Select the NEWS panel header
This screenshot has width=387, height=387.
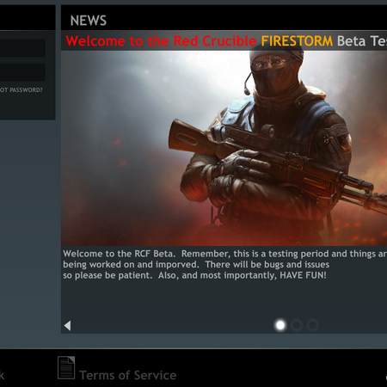[89, 21]
